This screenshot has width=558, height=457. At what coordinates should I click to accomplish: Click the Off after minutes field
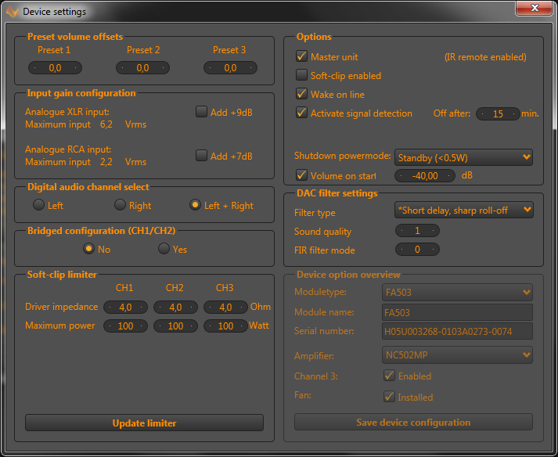coord(498,113)
